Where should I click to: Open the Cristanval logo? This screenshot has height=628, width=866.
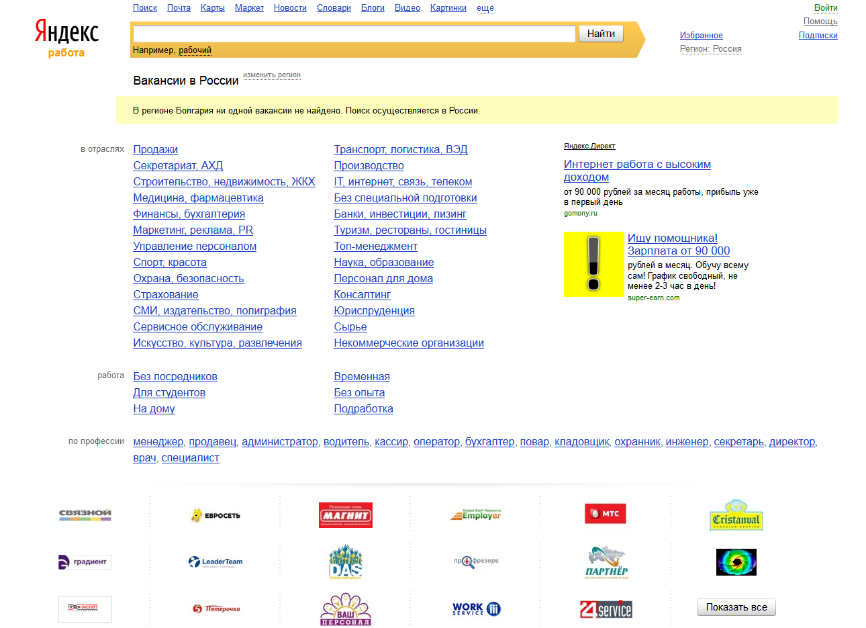pos(736,515)
